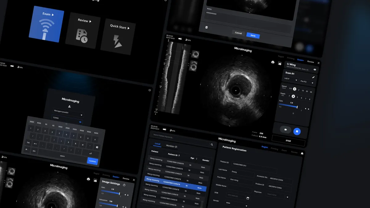Screen dimensions: 370x208
Task: Open the Review tile on the home screen
Action: (x=83, y=31)
